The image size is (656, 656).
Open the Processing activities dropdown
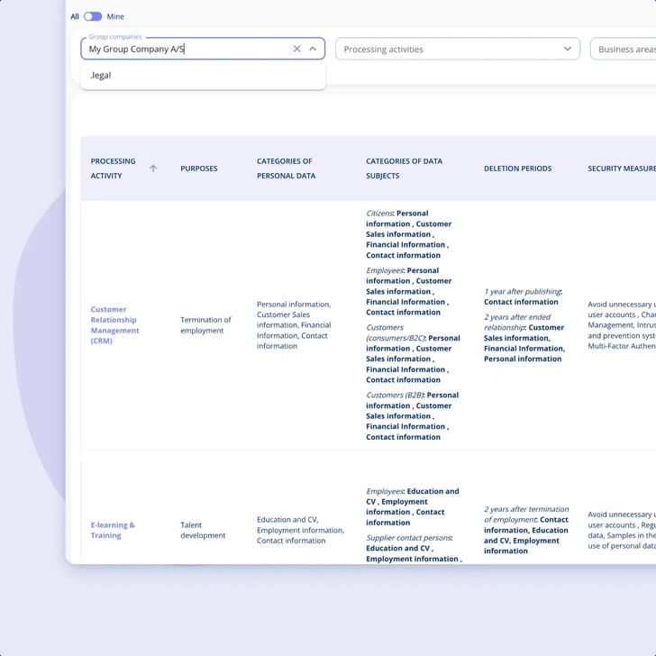tap(457, 49)
